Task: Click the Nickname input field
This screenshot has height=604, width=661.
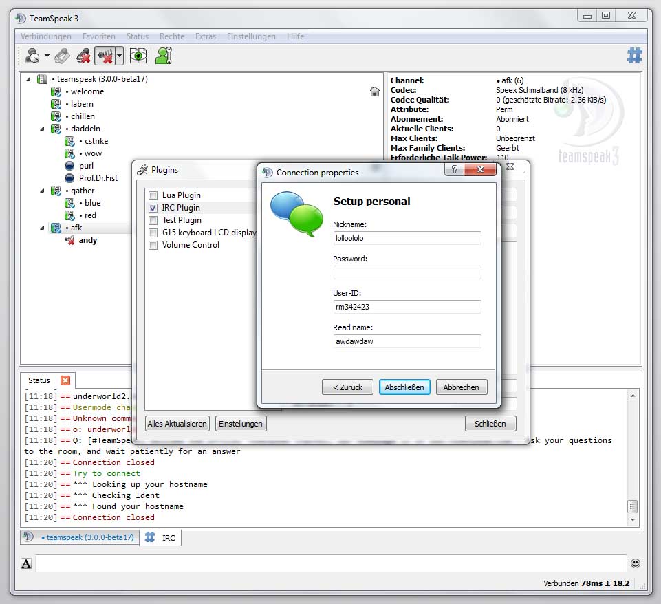Action: tap(407, 238)
